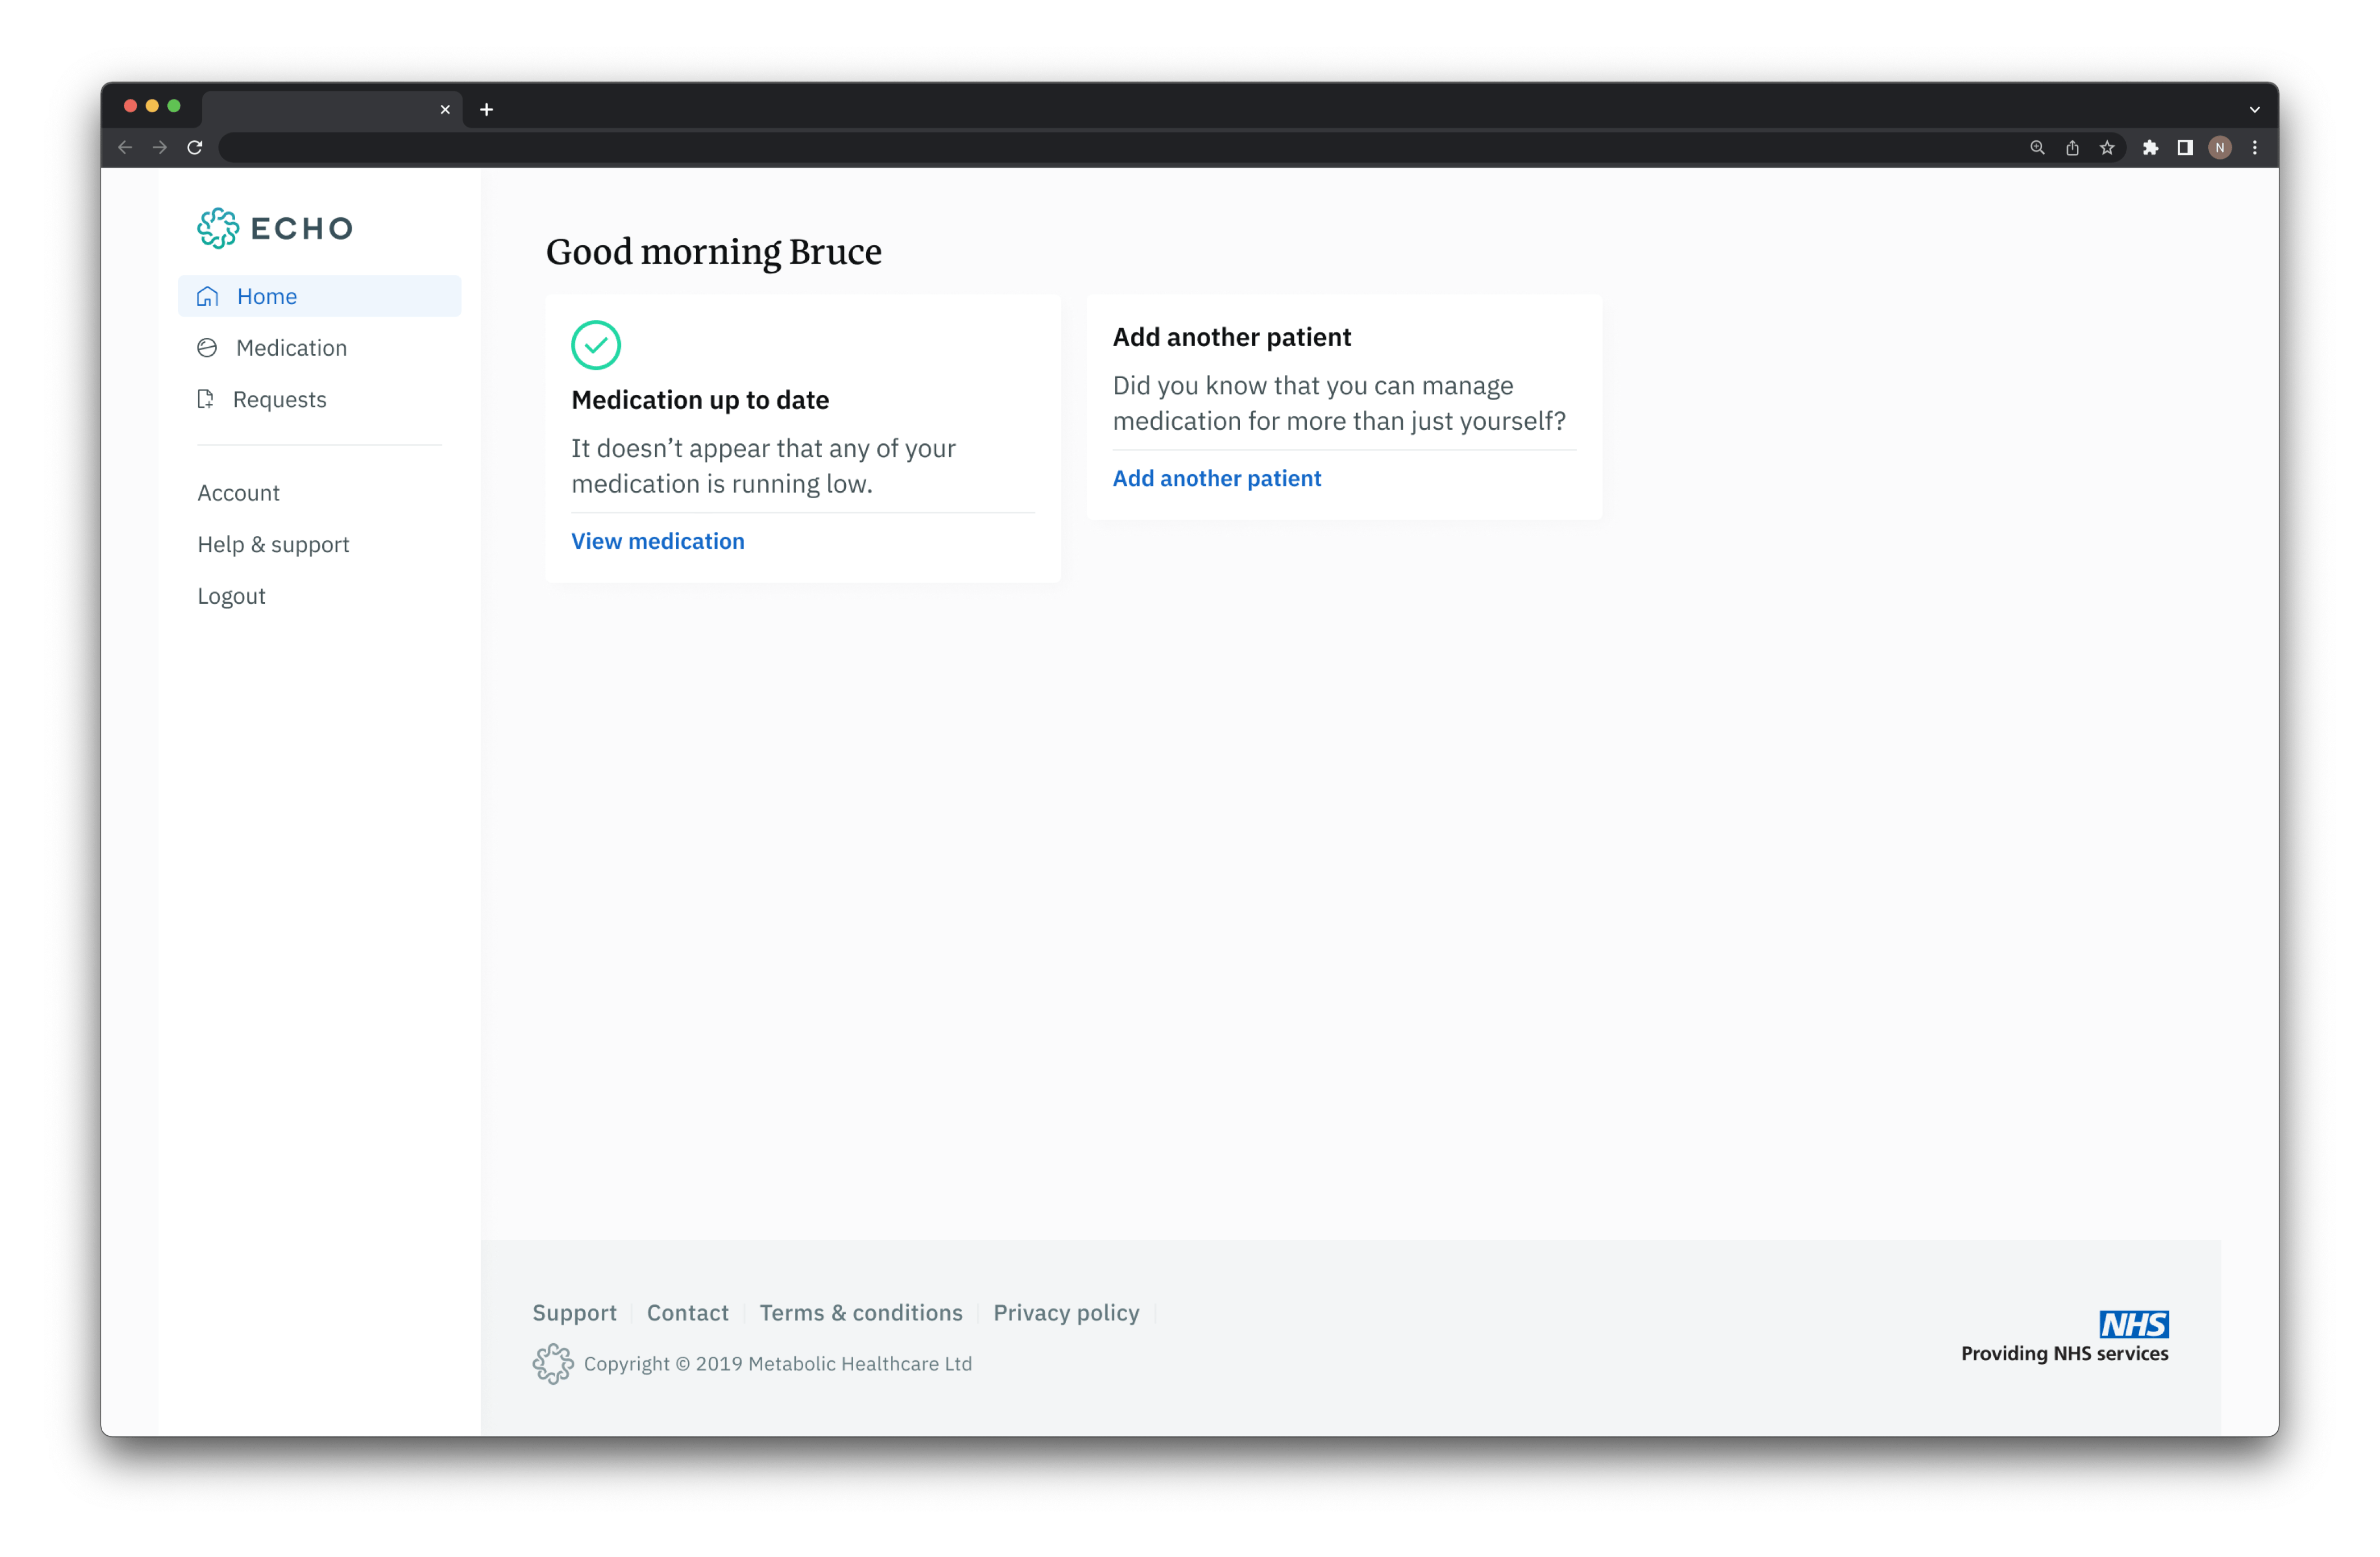Open Home via its house icon
The image size is (2380, 1557).
207,297
